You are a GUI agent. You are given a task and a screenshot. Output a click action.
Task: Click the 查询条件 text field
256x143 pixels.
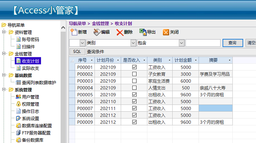pos(171,52)
